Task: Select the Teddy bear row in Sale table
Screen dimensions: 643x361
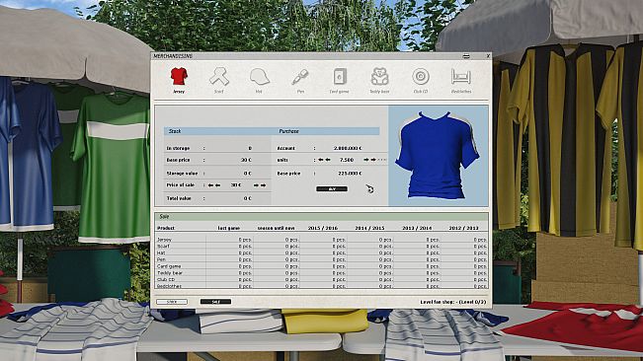Action: pyautogui.click(x=322, y=272)
